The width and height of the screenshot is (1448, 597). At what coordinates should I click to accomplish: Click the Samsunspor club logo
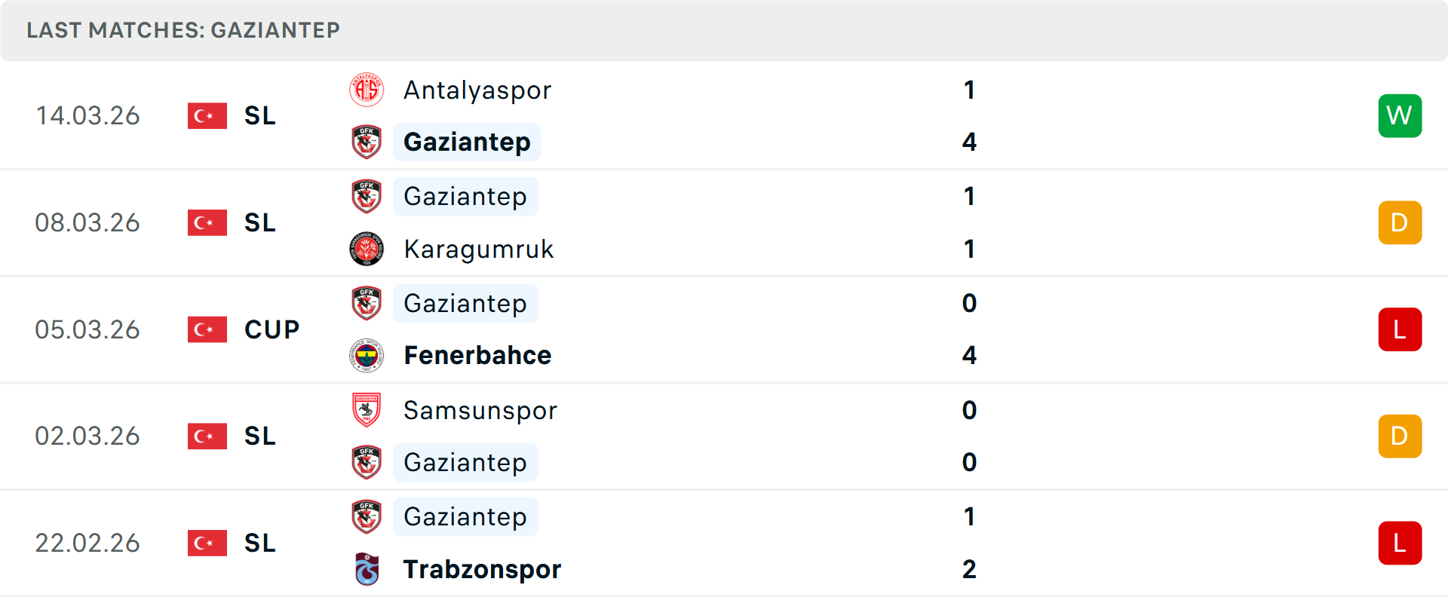[367, 410]
